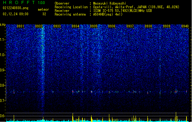Click the 0933 time marker
192x122 pixels.
pos(57,26)
